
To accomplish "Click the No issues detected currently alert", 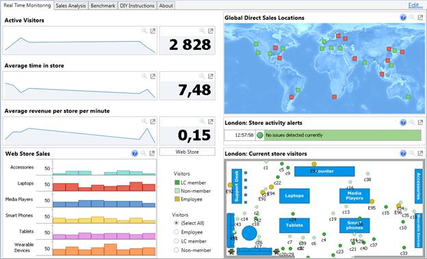I will pos(343,135).
